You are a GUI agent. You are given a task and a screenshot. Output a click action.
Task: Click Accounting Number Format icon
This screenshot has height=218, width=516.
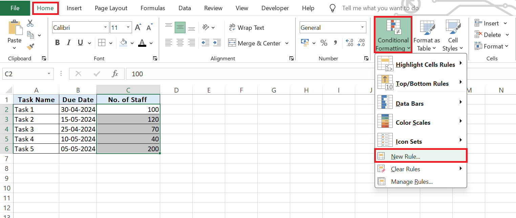click(x=305, y=43)
